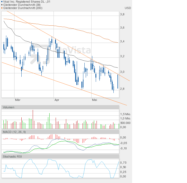Screen dimensions: 187x183
Task: Click the MACD (12, 26, 9) panel header
Action: point(14,132)
